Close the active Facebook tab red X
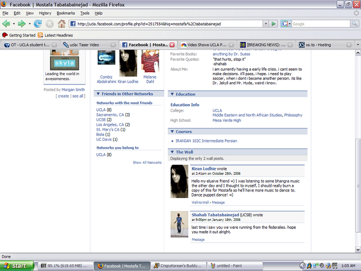 [x=172, y=45]
